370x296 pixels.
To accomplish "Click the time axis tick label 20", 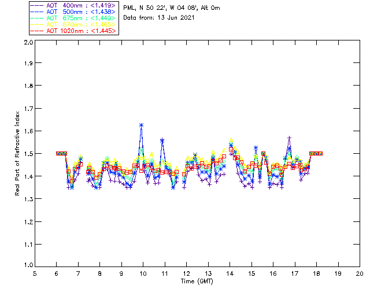I will [x=360, y=273].
